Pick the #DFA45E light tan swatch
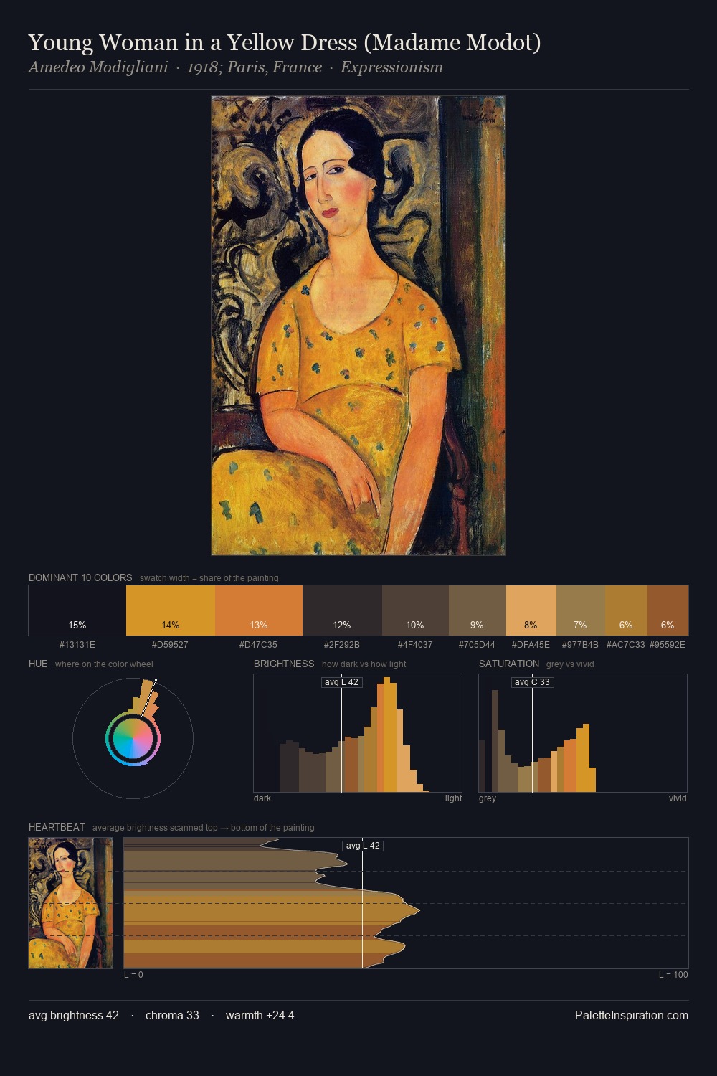The image size is (717, 1076). click(531, 610)
